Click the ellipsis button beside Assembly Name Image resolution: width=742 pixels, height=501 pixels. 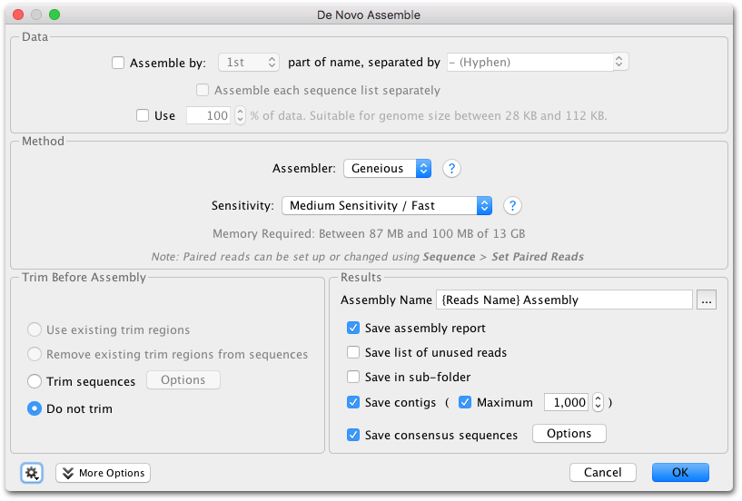(x=706, y=300)
